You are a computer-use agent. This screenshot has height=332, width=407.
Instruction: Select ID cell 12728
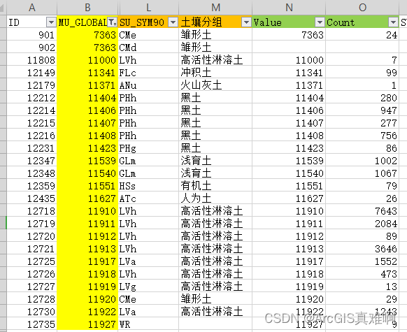point(31,299)
